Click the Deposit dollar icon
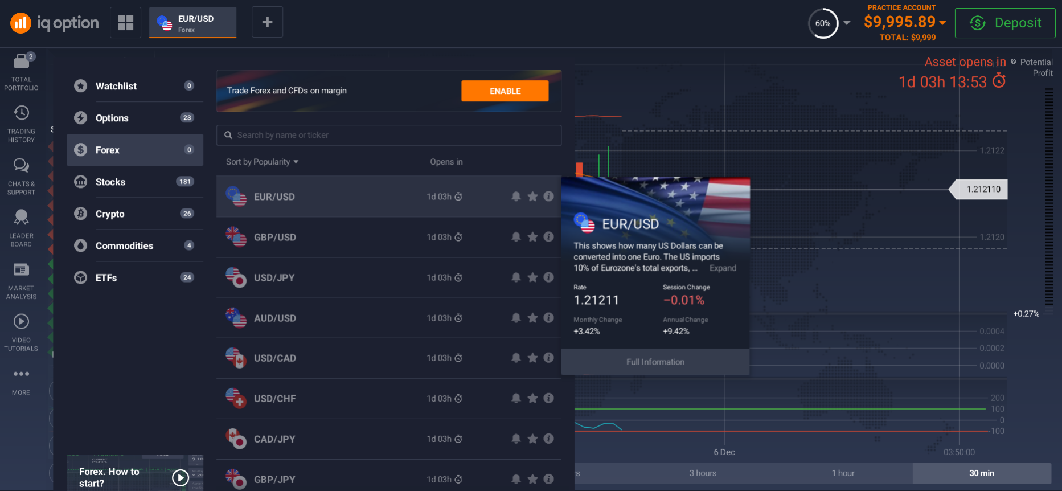This screenshot has height=491, width=1062. (977, 23)
